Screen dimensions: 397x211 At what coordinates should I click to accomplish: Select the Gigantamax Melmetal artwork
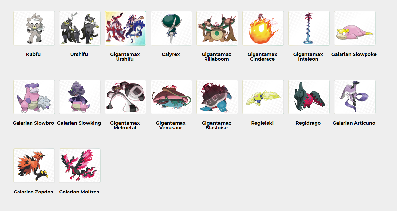(x=126, y=97)
